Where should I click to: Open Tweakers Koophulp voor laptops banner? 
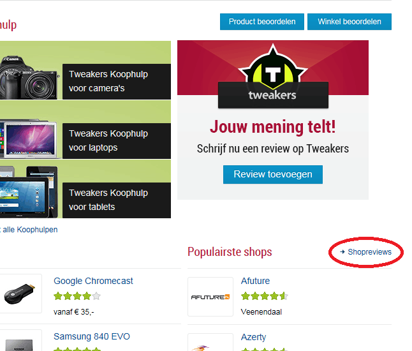(x=117, y=141)
